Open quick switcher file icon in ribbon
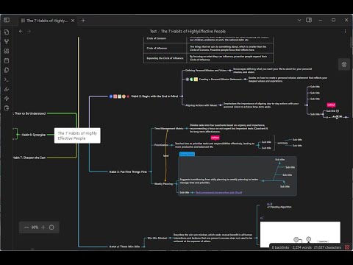This screenshot has width=353, height=265. point(7,32)
